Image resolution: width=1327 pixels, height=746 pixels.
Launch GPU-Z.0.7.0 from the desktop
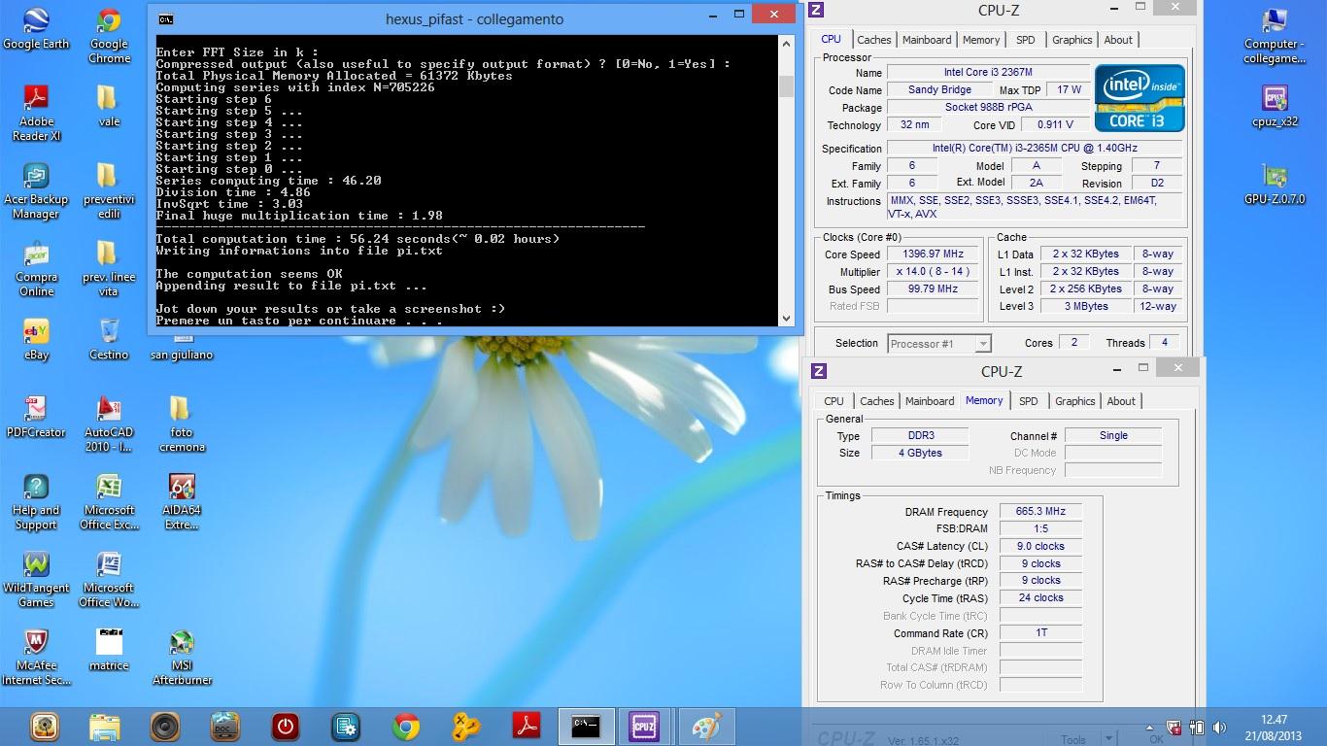coord(1275,184)
